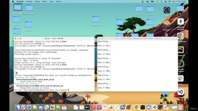Viewport: 198px width, 111px height.
Task: Open System Settings in the Dock
Action: tap(128, 107)
